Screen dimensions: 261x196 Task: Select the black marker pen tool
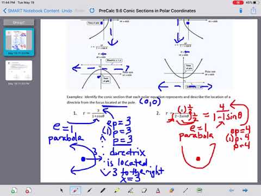103,190
